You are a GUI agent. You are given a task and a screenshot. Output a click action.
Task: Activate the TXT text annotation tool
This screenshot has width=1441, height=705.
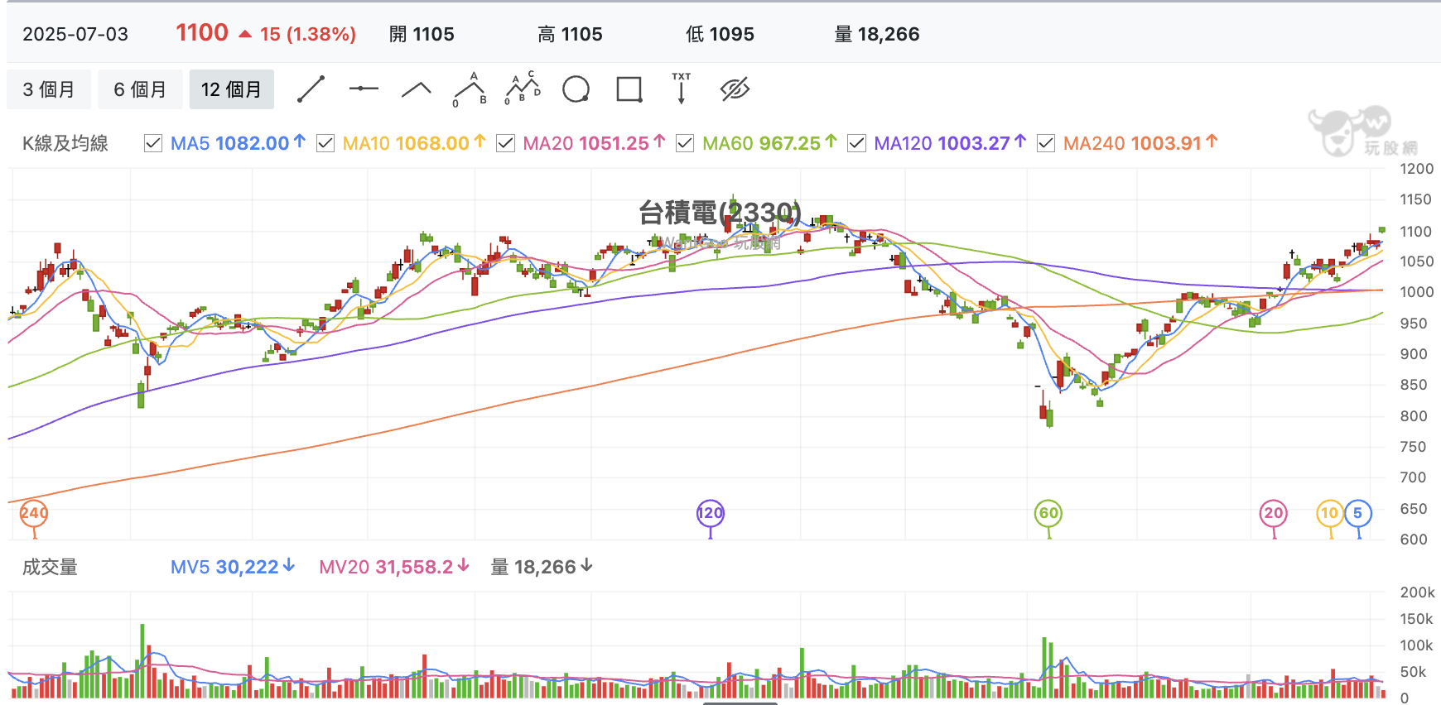pos(681,89)
